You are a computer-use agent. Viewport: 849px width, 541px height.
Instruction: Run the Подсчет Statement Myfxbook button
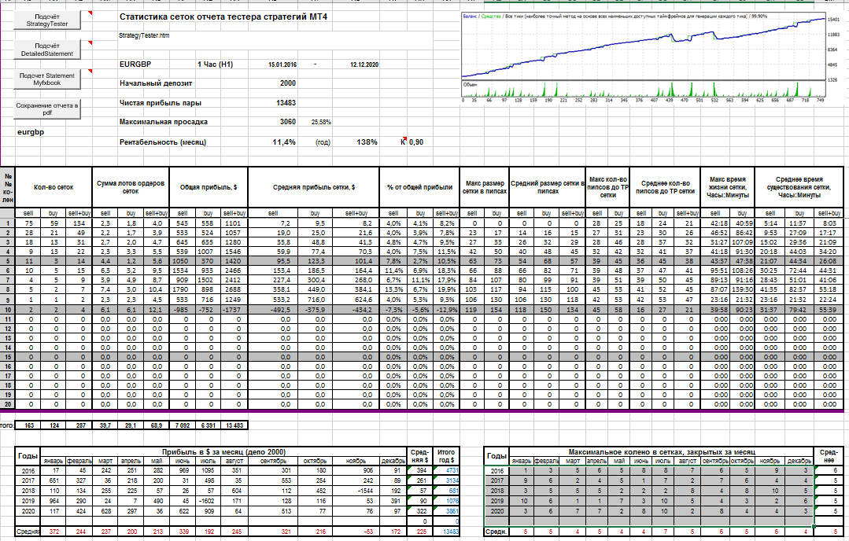pyautogui.click(x=47, y=79)
